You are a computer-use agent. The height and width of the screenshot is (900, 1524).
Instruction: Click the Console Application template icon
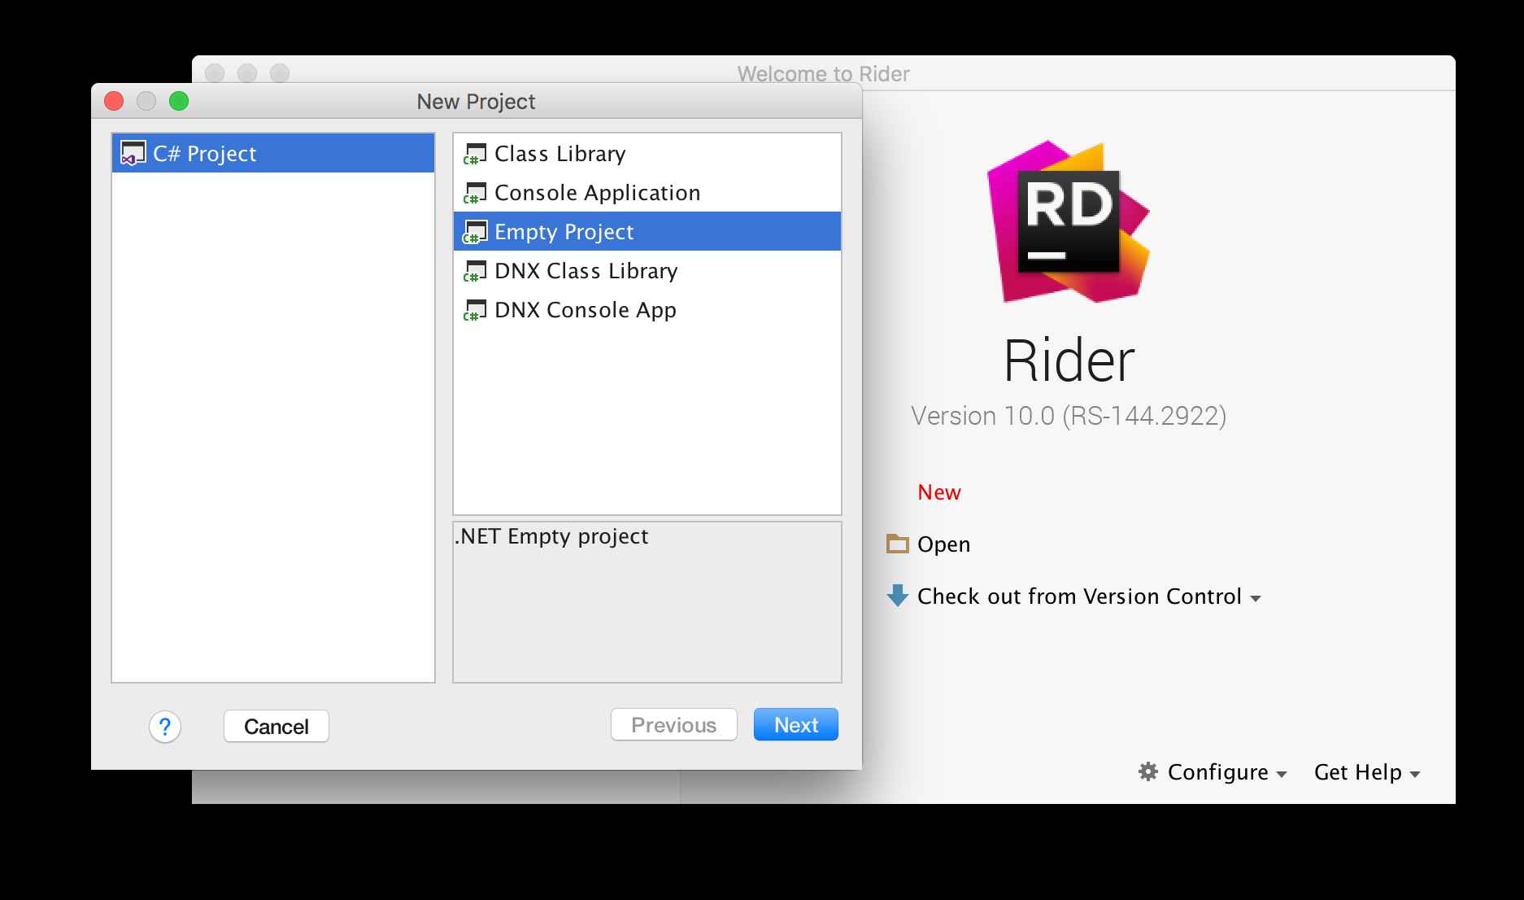point(475,193)
